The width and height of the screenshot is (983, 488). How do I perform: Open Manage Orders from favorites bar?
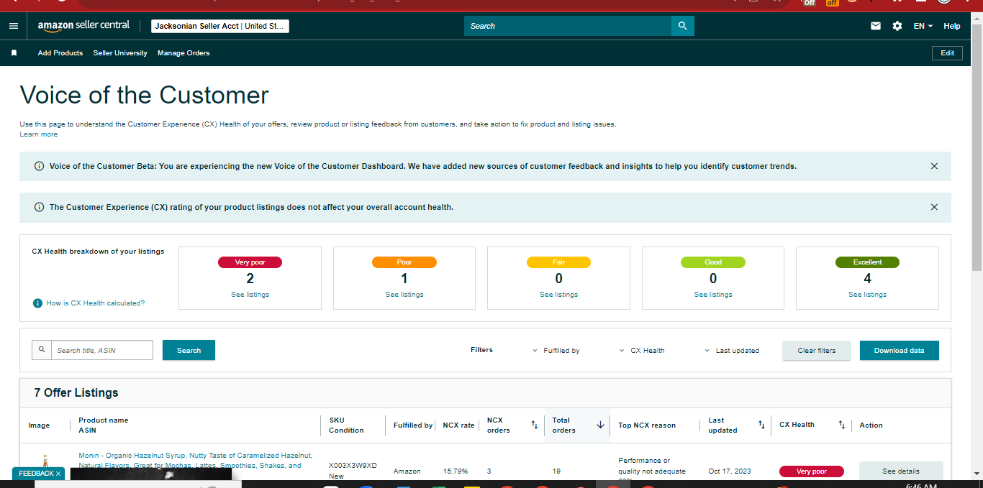(184, 53)
